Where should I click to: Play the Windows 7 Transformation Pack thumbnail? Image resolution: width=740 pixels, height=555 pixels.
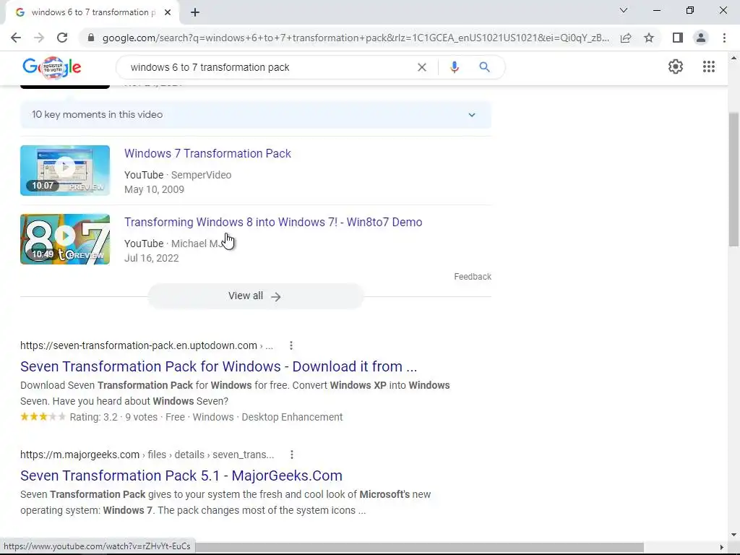65,171
